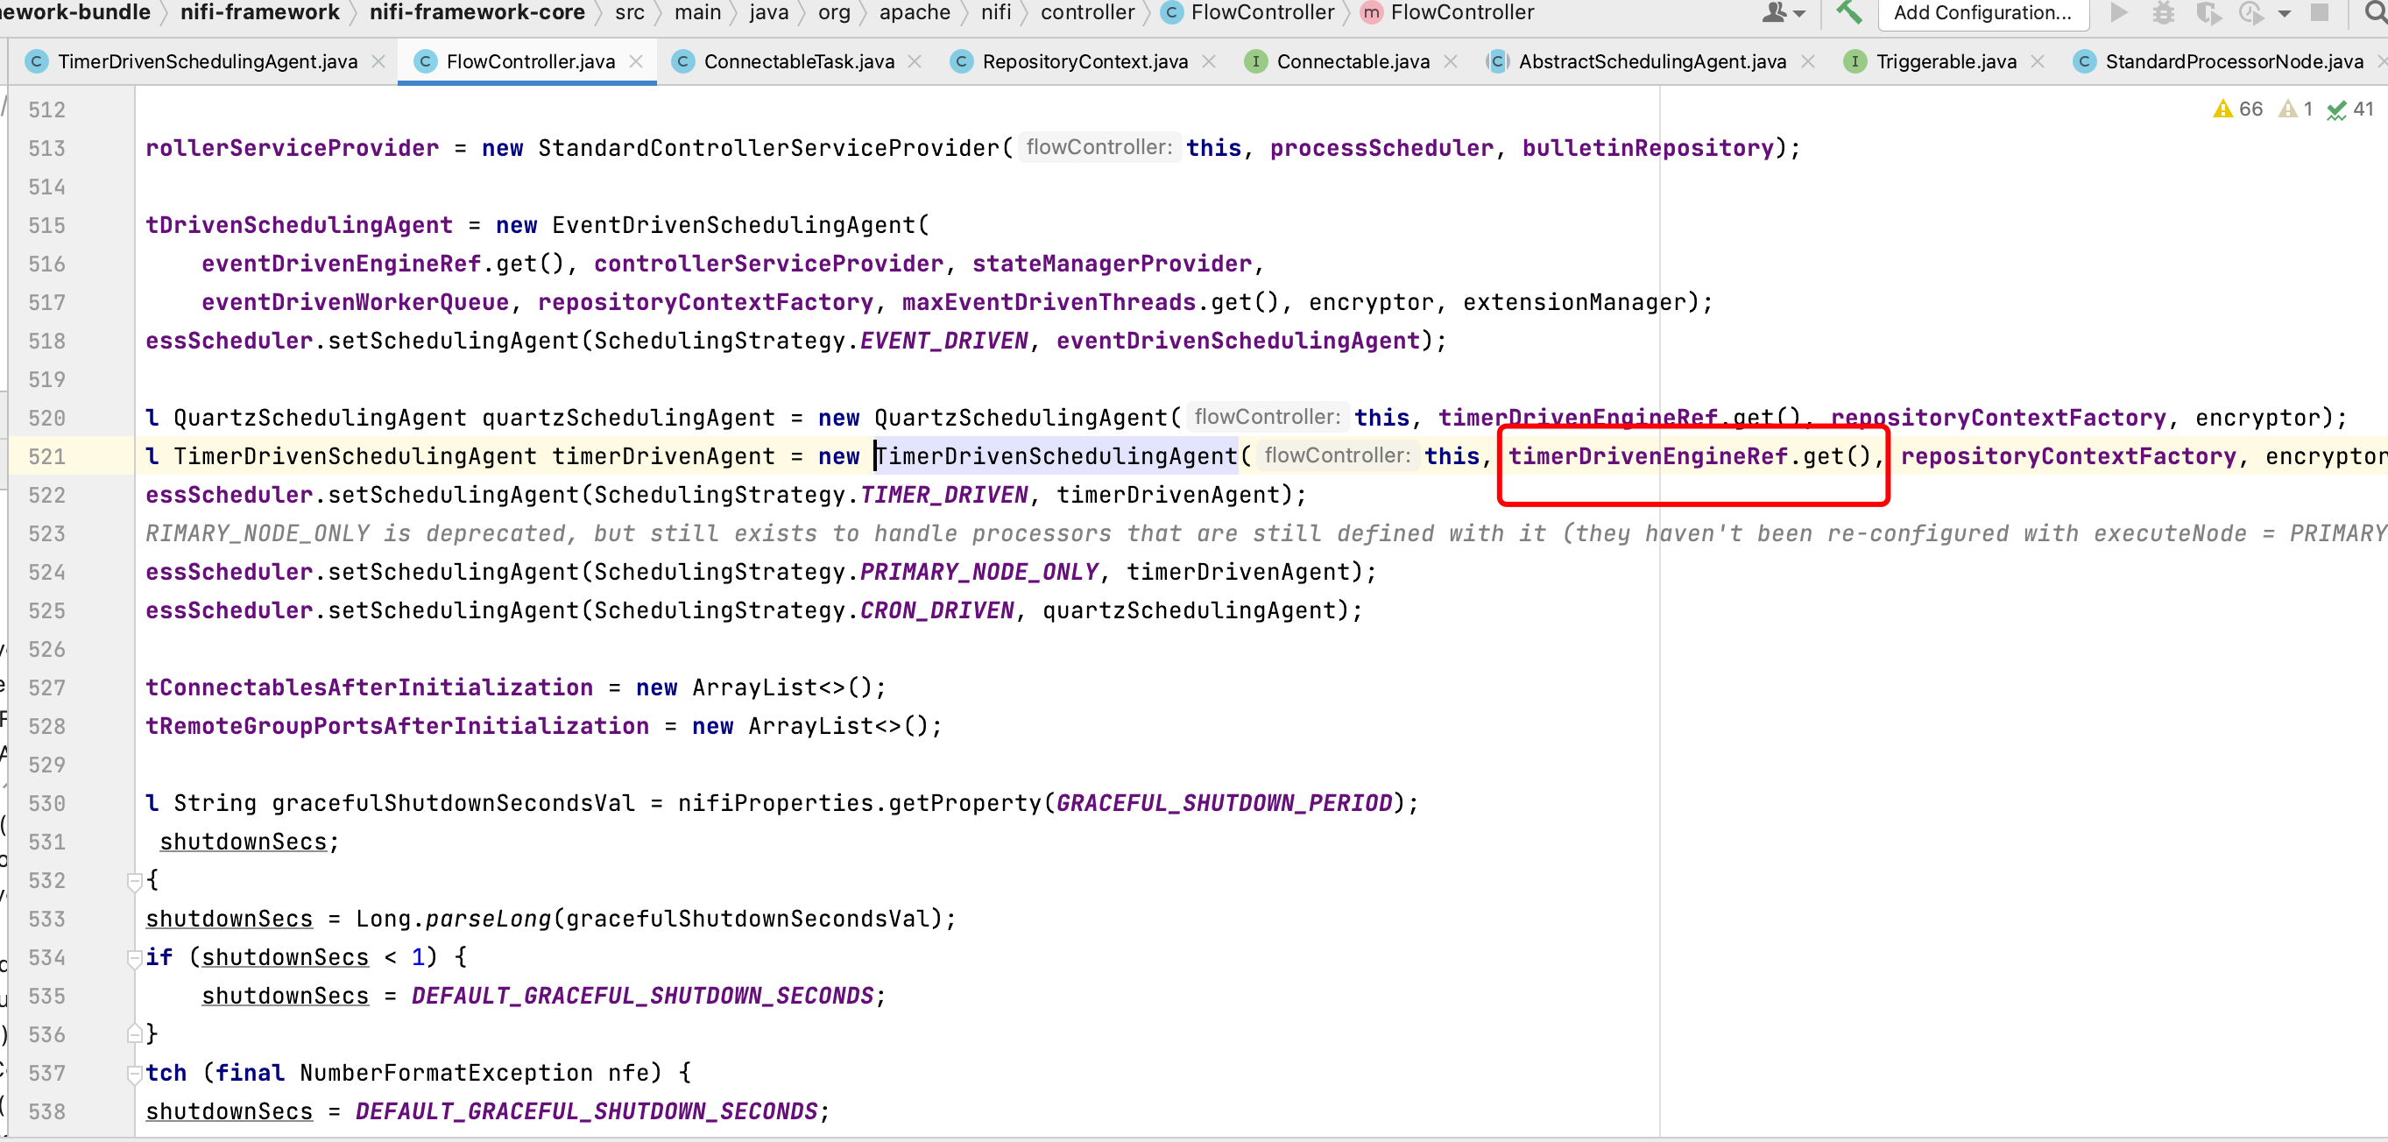Click the yellow warnings inspection indicator
2388x1142 pixels.
pyautogui.click(x=2237, y=109)
